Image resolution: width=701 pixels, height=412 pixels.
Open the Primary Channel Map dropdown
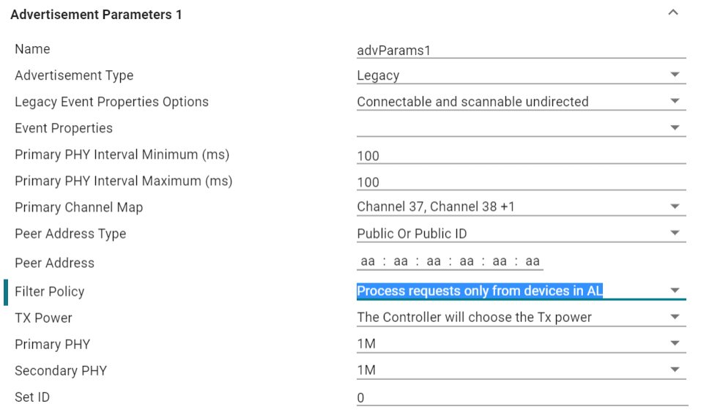click(x=520, y=207)
